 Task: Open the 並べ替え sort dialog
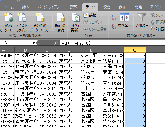coord(124,21)
